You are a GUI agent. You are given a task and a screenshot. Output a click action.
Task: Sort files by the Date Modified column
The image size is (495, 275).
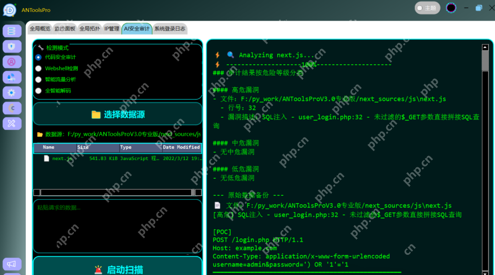coord(181,147)
